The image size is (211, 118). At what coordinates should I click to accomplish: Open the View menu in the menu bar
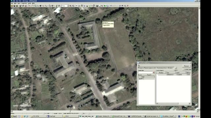pyautogui.click(x=19, y=3)
